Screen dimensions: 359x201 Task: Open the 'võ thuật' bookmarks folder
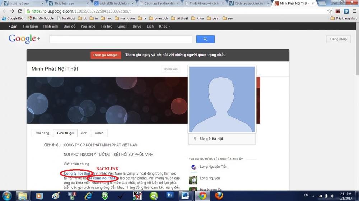(x=179, y=18)
